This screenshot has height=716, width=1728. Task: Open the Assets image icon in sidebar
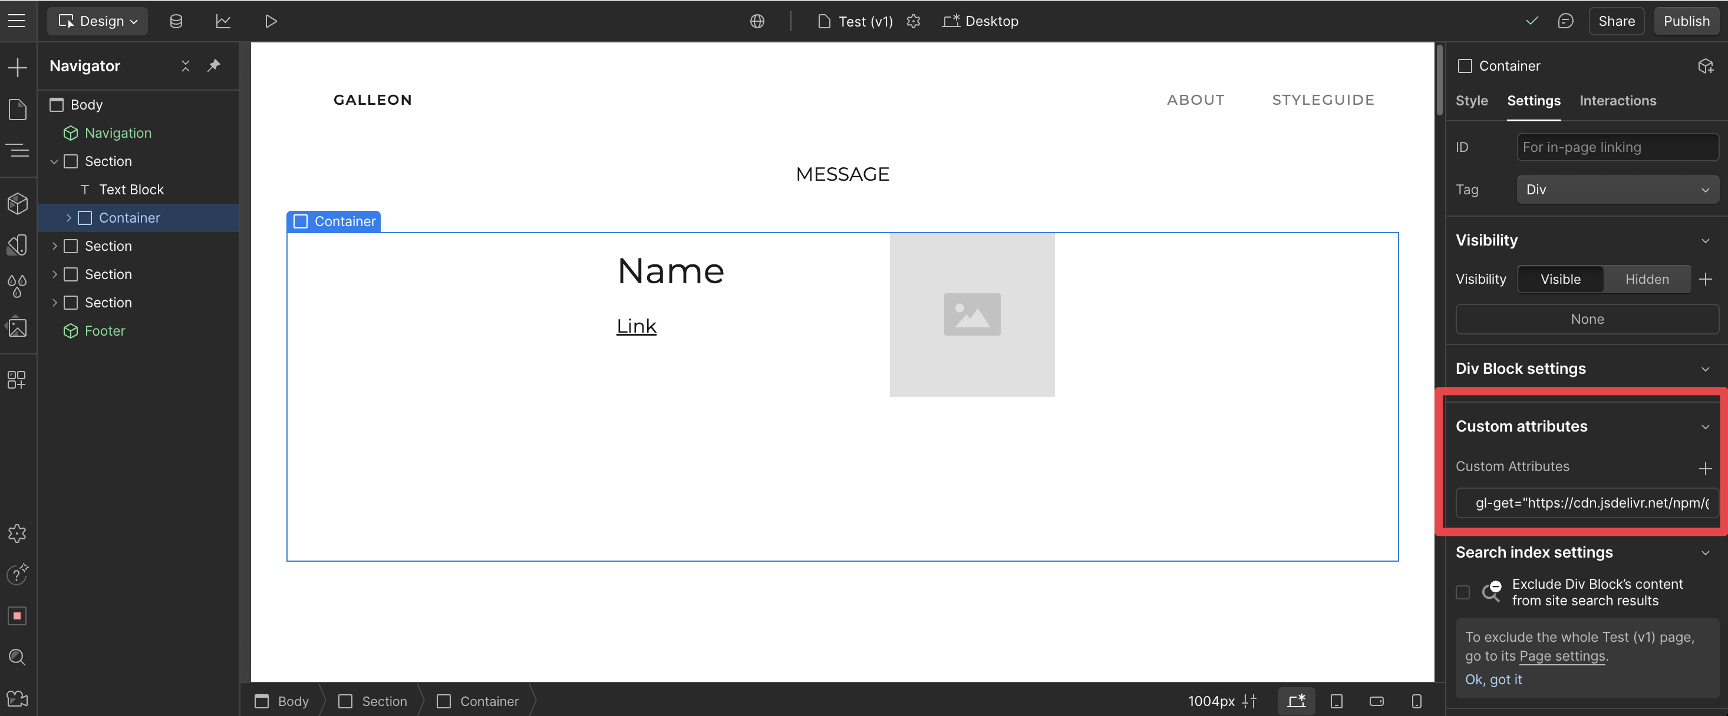point(18,328)
